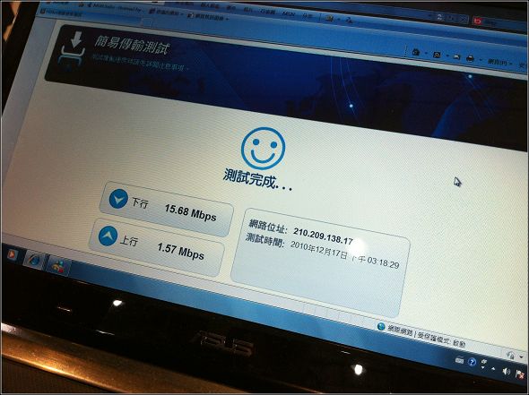This screenshot has height=395, width=529.
Task: Click the volume speaker tray icon
Action: click(x=506, y=371)
